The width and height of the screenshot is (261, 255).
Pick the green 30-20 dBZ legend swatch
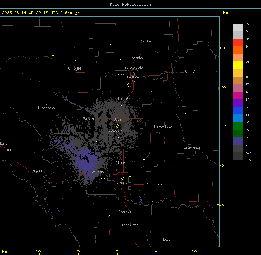238,126
